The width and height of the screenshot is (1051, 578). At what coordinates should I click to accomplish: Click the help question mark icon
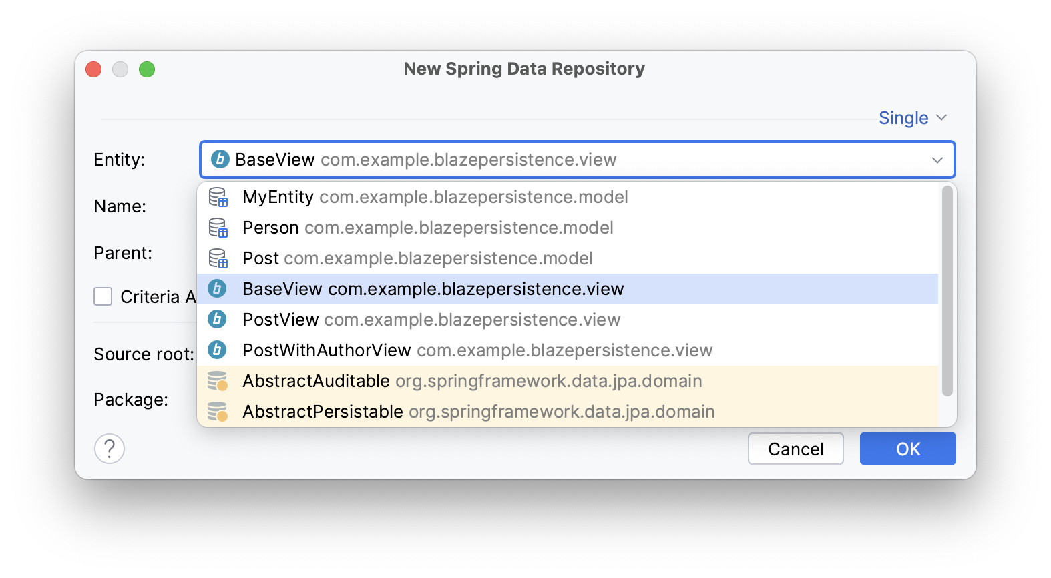point(109,449)
